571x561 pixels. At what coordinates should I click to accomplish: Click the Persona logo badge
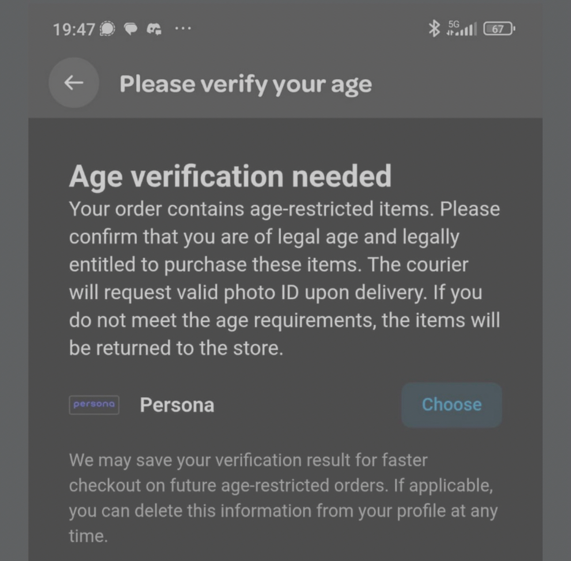pyautogui.click(x=94, y=405)
